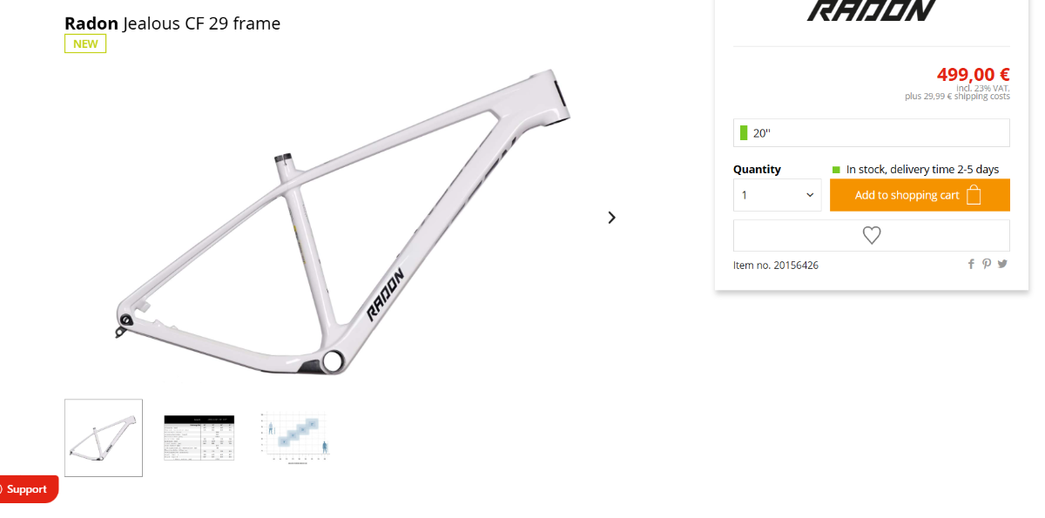Add frame to wishlist heart icon
This screenshot has height=518, width=1045.
(x=872, y=235)
